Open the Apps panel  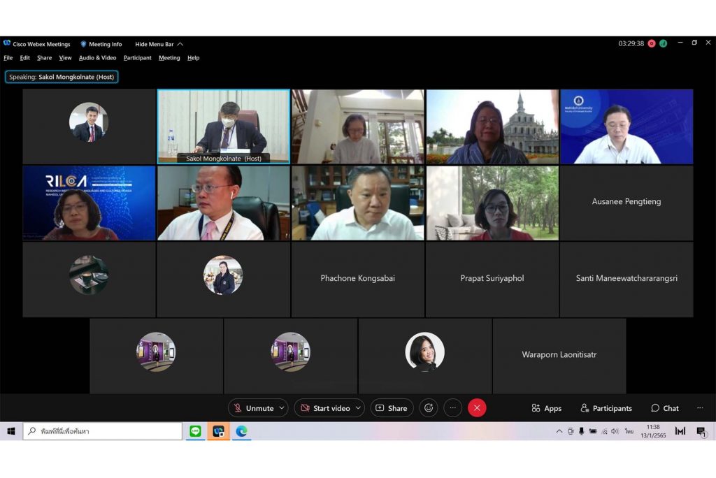(546, 408)
